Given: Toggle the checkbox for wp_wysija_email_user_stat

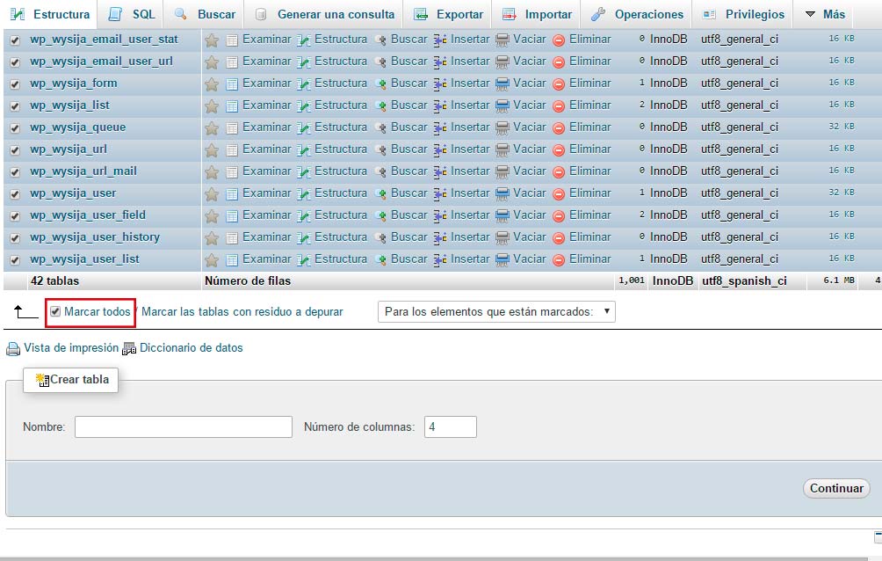Looking at the screenshot, I should pyautogui.click(x=14, y=40).
